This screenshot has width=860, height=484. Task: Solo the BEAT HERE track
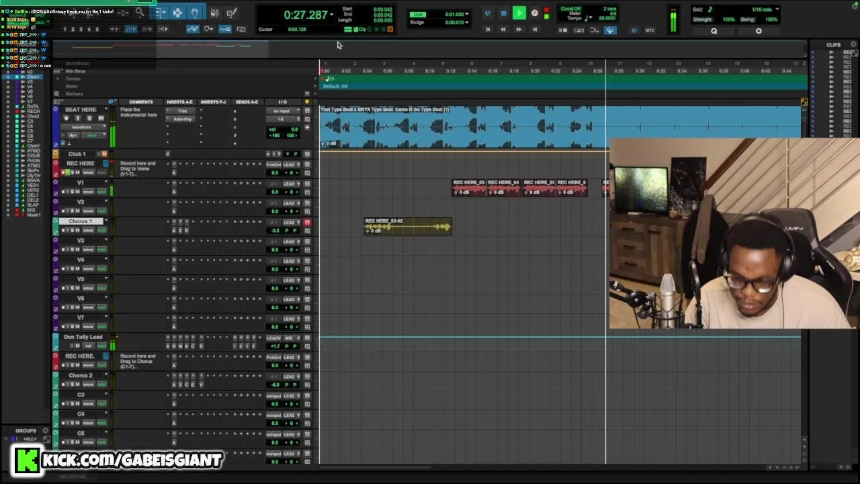pyautogui.click(x=89, y=118)
